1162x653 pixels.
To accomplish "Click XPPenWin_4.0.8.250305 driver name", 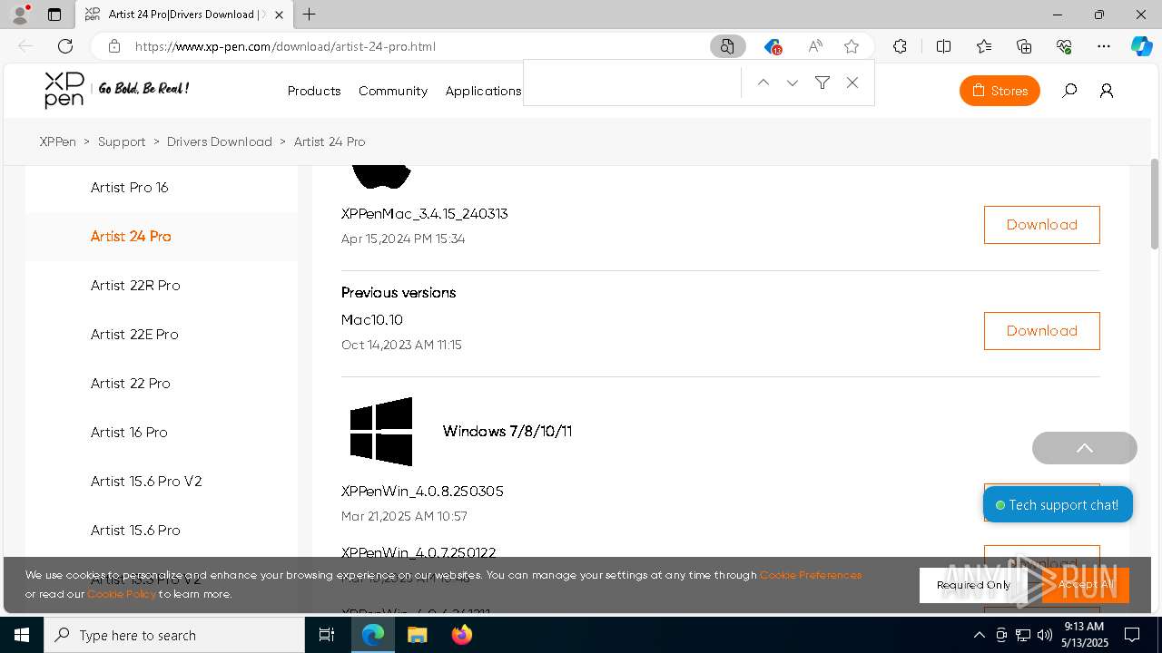I will point(422,492).
